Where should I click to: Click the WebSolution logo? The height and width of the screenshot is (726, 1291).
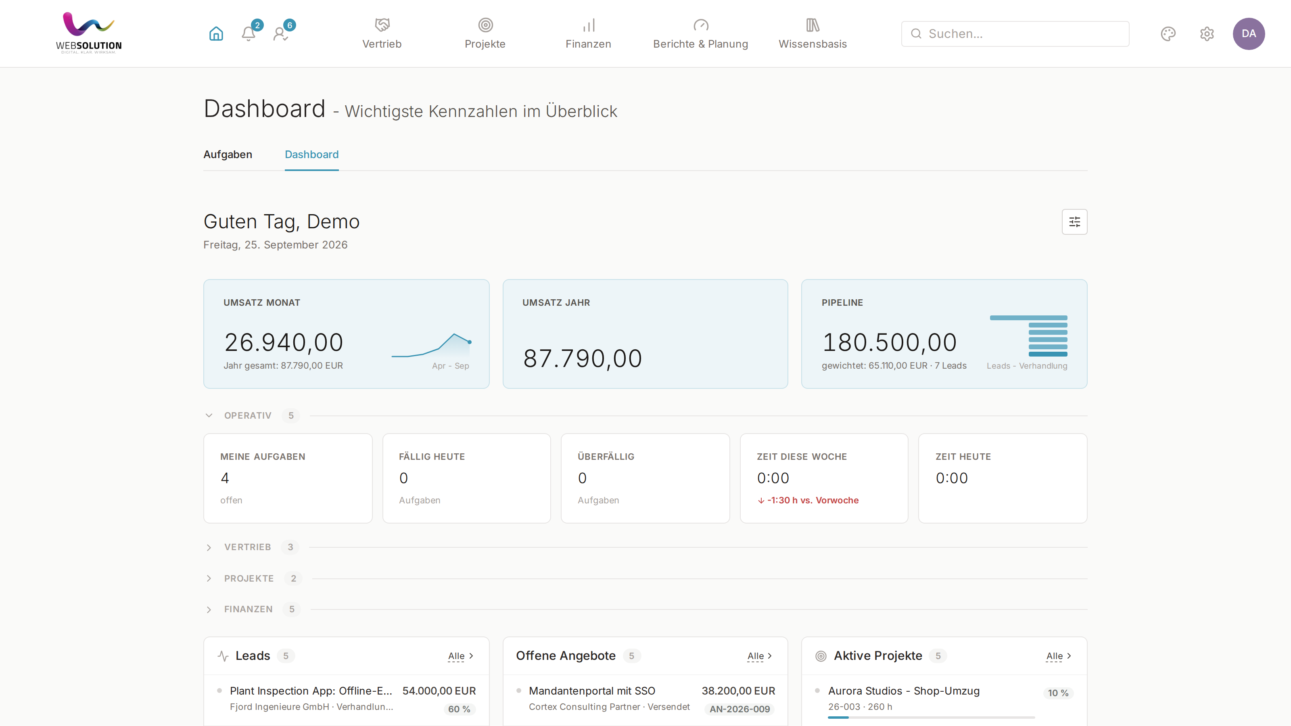pos(89,33)
